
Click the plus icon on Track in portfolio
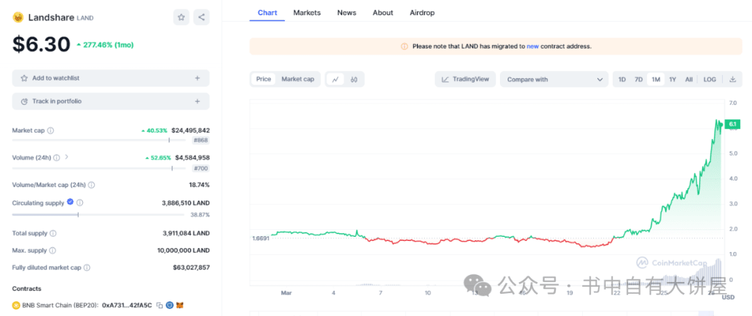[x=197, y=101]
